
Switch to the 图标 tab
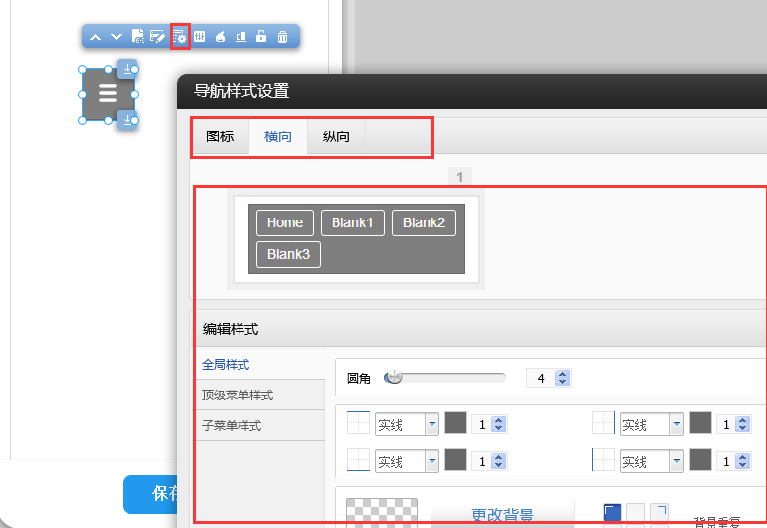[x=220, y=136]
